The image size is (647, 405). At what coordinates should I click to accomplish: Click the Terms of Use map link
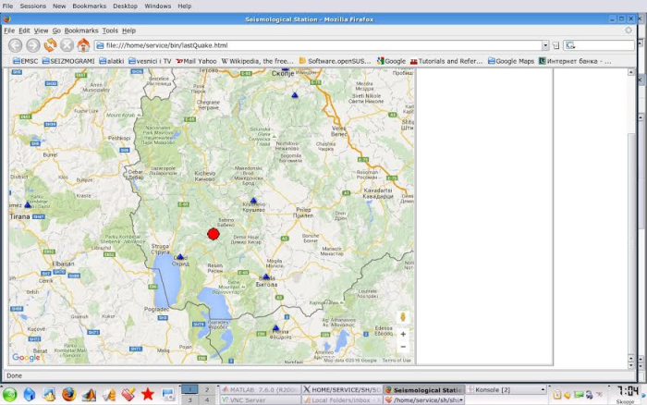[397, 361]
